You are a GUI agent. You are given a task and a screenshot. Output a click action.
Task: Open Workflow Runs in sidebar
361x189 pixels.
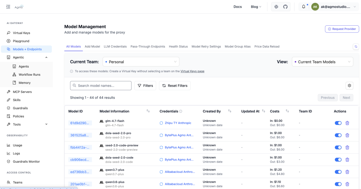pyautogui.click(x=30, y=75)
